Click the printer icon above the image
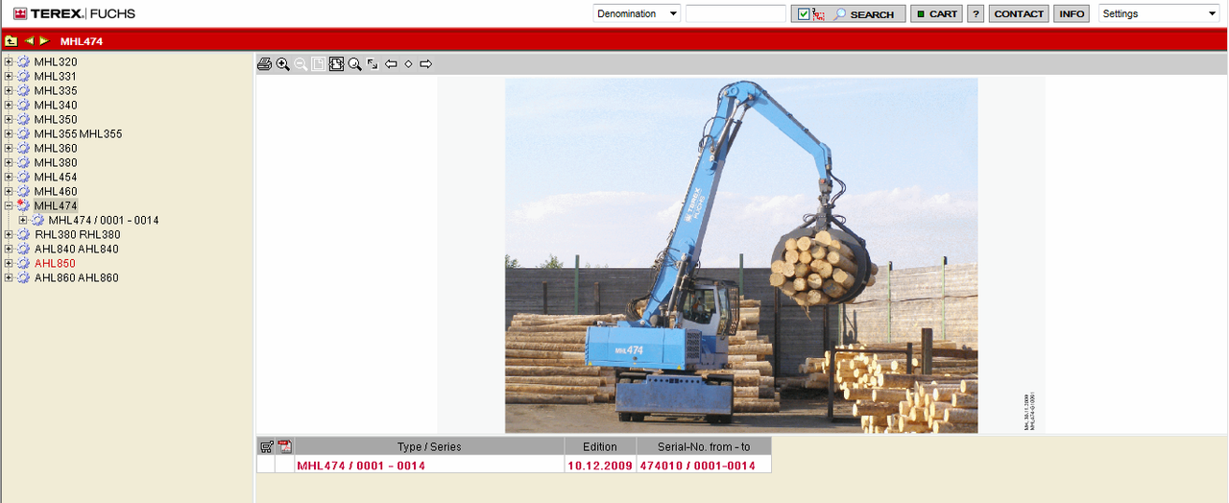1229x503 pixels. click(x=265, y=64)
